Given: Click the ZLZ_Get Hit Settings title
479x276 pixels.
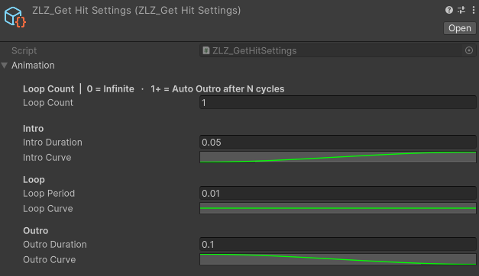Looking at the screenshot, I should [137, 11].
